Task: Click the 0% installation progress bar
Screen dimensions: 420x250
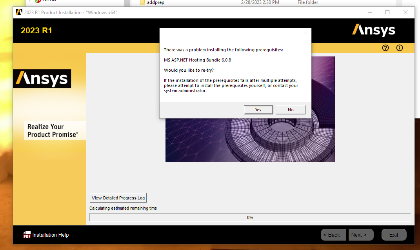Action: pos(250,217)
